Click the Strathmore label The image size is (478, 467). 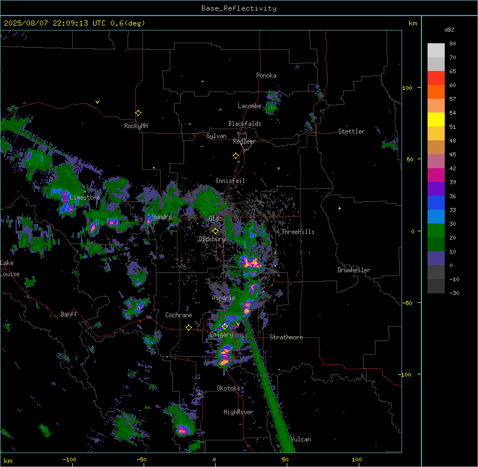286,337
